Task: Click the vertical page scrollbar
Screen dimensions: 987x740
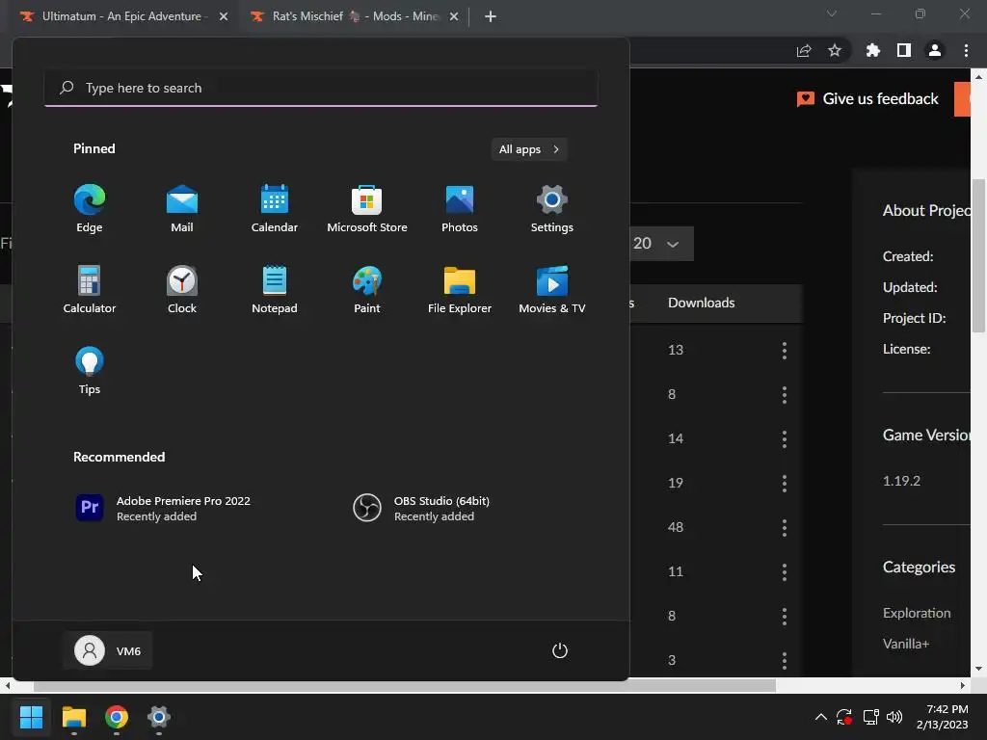Action: (979, 256)
